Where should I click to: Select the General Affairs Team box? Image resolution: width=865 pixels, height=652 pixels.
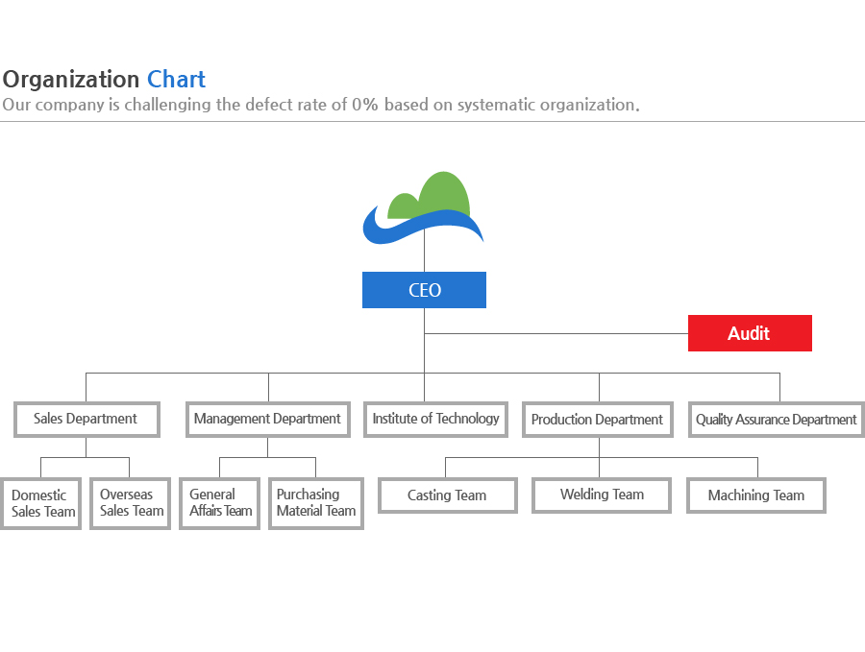219,503
